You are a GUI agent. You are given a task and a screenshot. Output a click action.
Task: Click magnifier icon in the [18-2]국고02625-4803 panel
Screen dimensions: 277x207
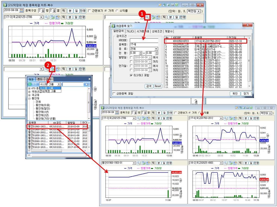(226, 163)
